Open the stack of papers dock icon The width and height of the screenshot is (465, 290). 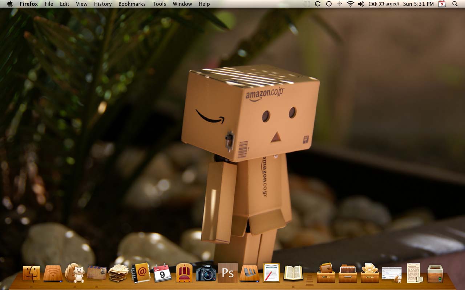click(118, 273)
